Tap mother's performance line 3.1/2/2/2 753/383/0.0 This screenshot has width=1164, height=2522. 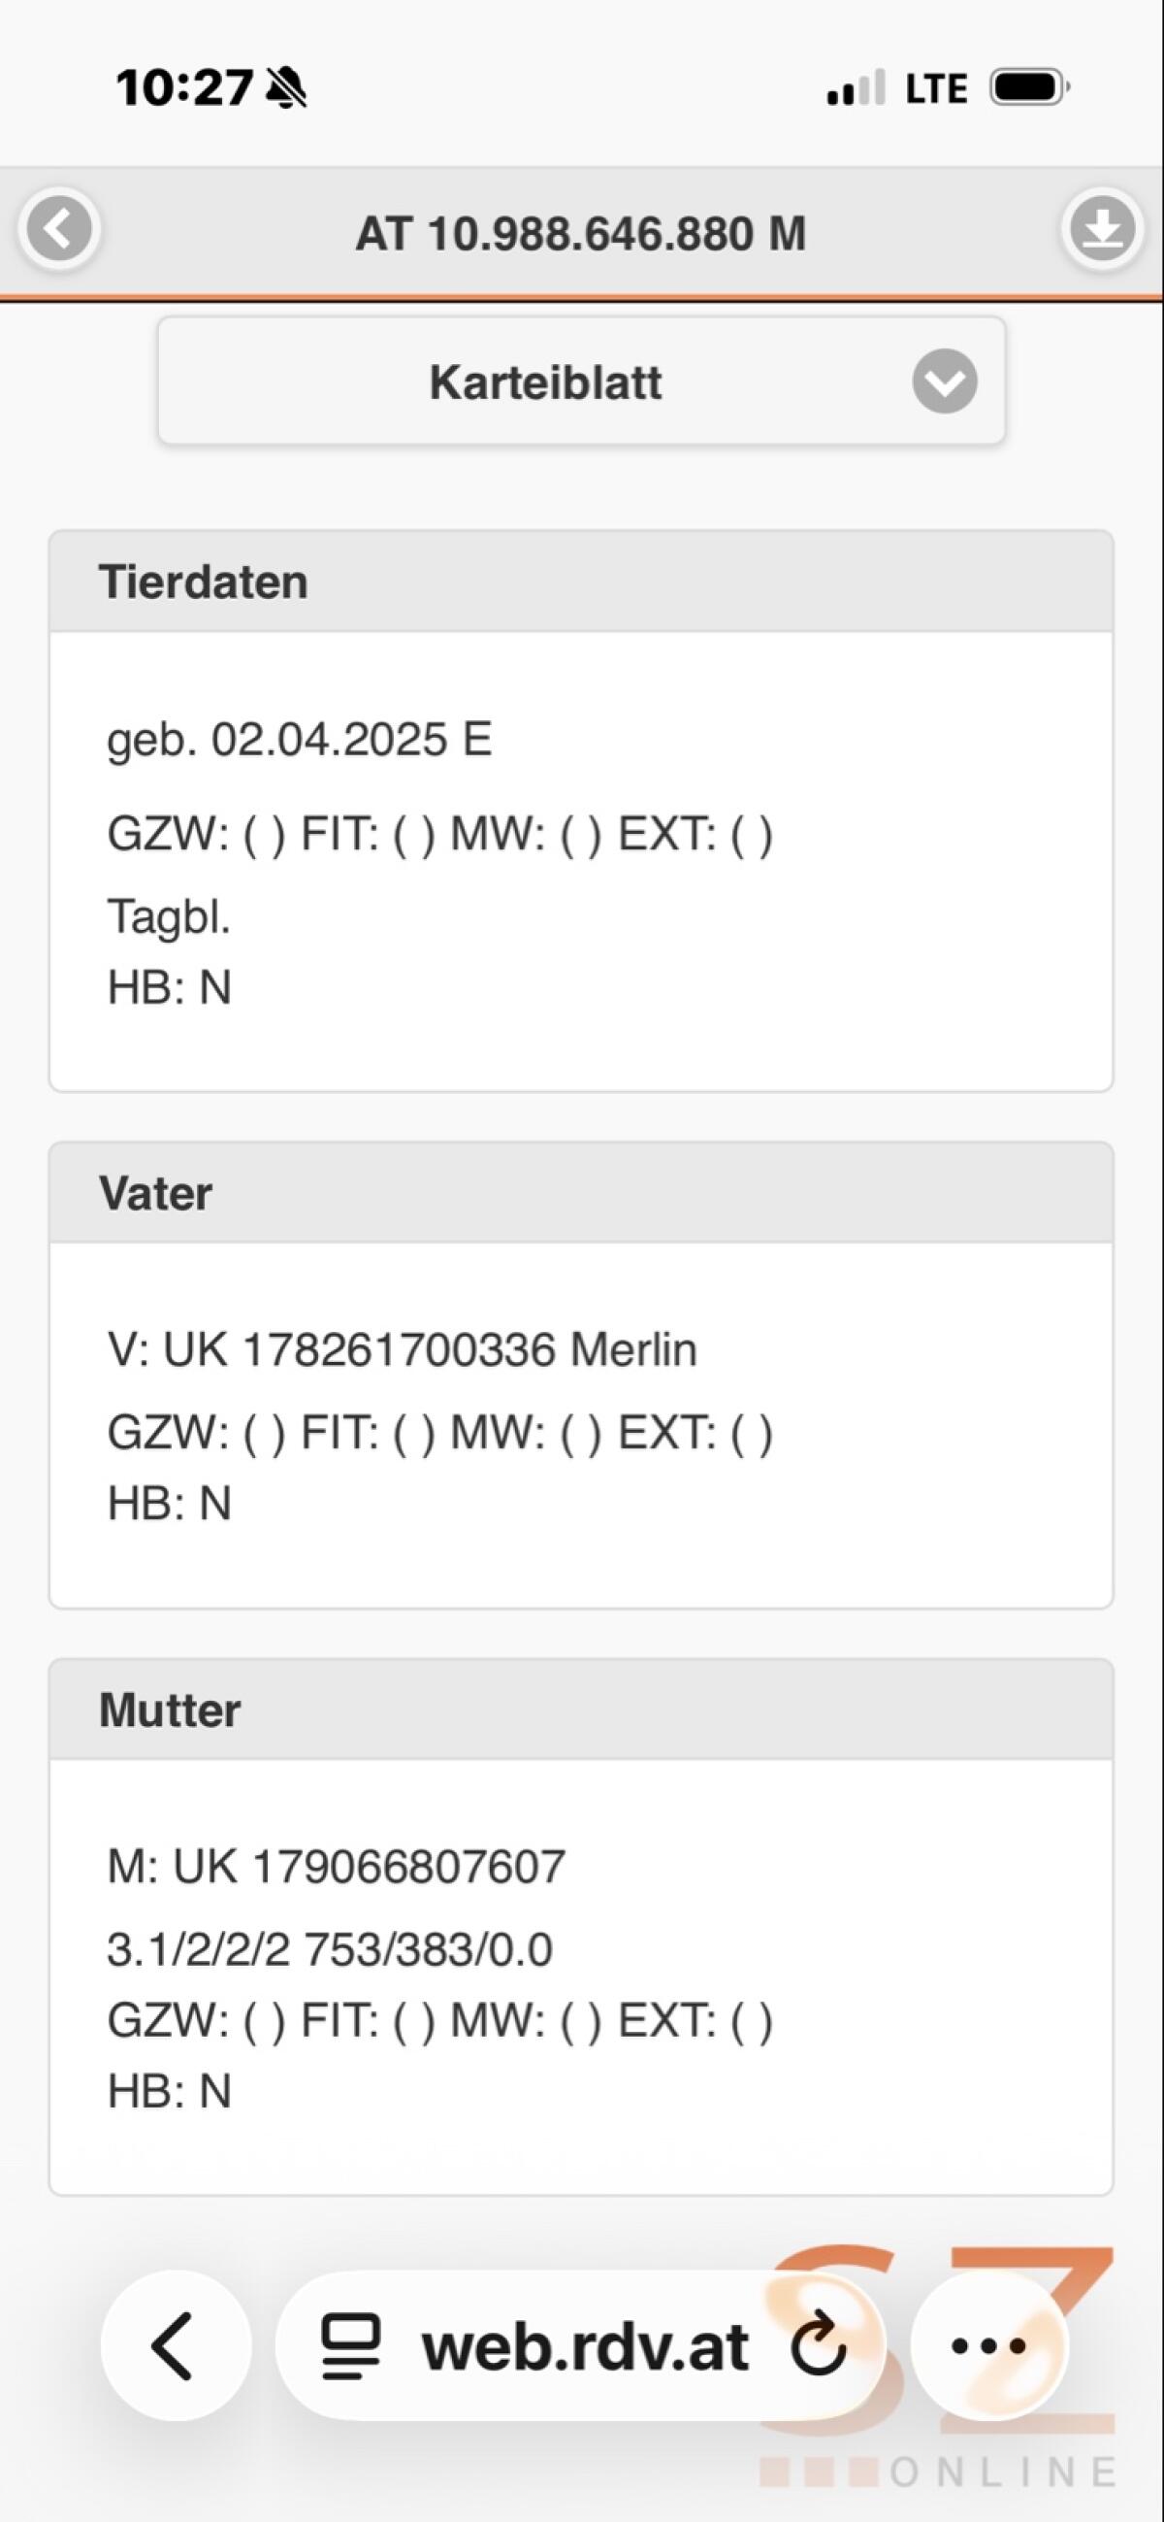coord(330,1949)
